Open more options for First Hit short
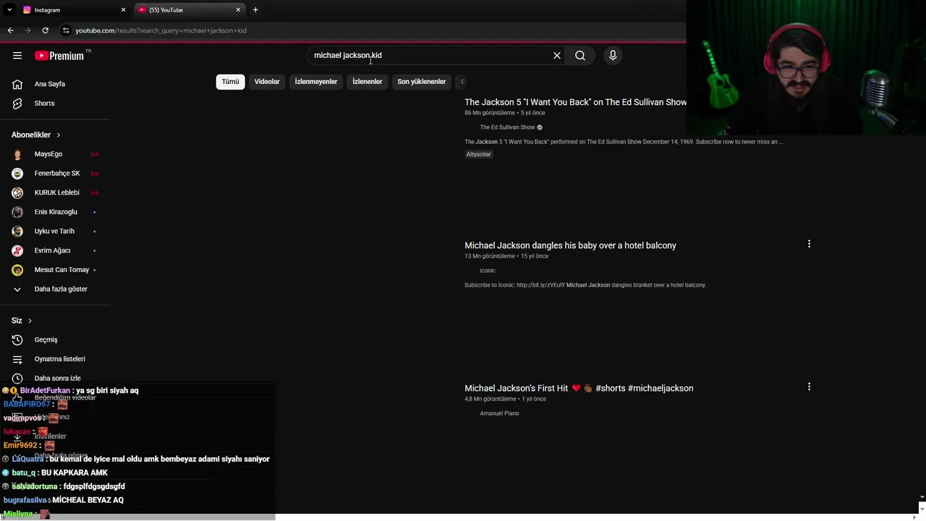Image resolution: width=926 pixels, height=521 pixels. click(x=809, y=386)
